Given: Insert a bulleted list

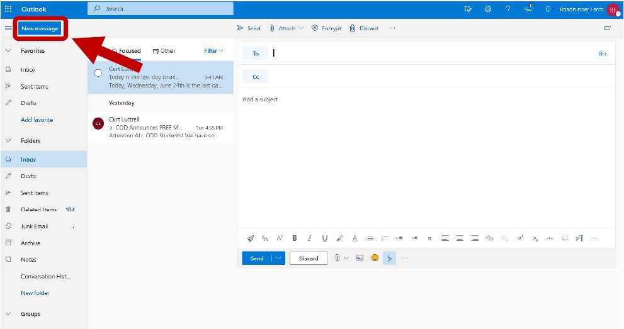Looking at the screenshot, I should [370, 238].
